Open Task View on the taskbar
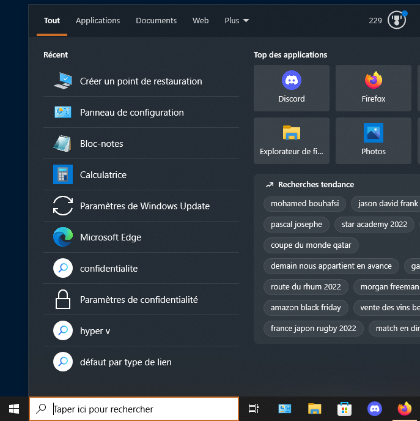The height and width of the screenshot is (421, 420). 254,409
